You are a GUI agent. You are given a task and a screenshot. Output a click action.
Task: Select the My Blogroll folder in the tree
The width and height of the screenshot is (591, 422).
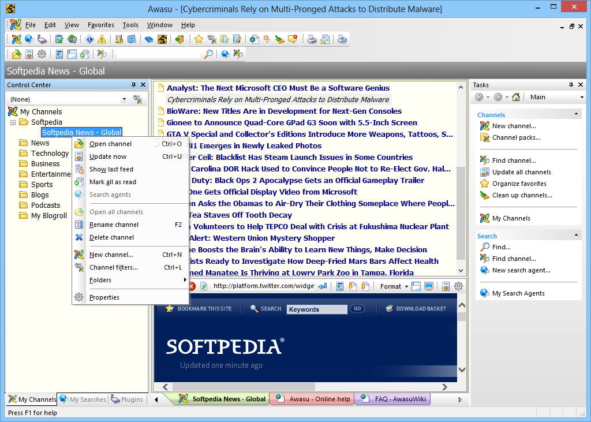click(x=49, y=216)
